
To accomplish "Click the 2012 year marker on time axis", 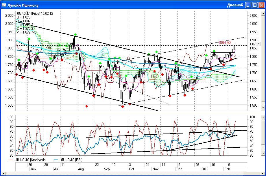I will pos(205,168).
